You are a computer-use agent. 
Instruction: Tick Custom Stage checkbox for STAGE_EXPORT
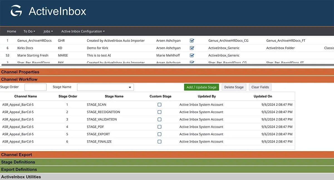coord(159,134)
